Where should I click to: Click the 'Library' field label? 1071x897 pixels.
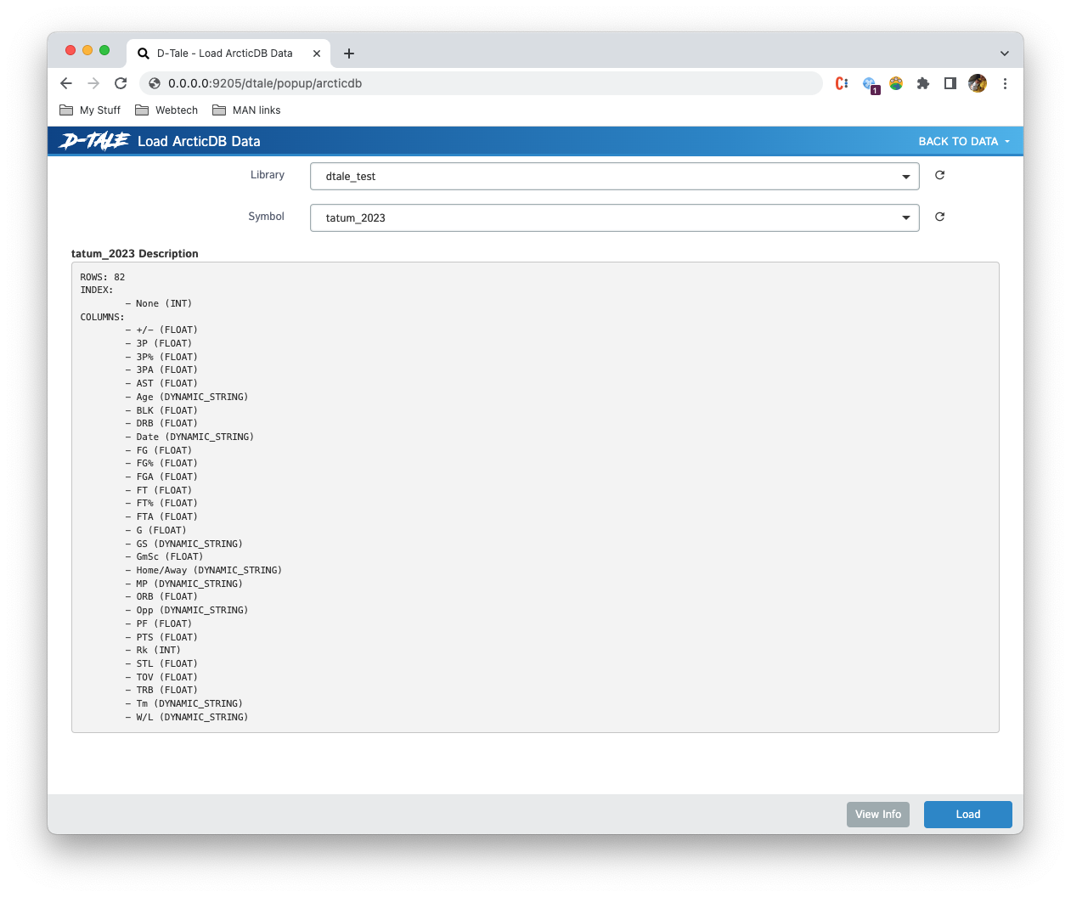(x=268, y=175)
